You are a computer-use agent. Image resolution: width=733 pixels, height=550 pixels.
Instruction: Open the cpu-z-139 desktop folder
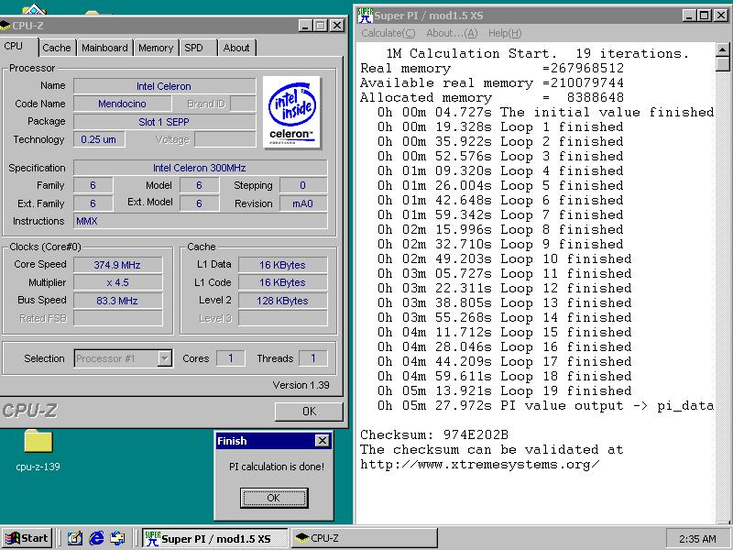pos(38,449)
